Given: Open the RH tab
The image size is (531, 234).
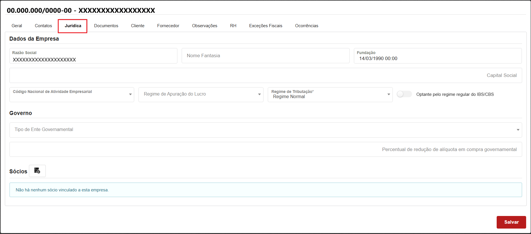Looking at the screenshot, I should [x=233, y=26].
